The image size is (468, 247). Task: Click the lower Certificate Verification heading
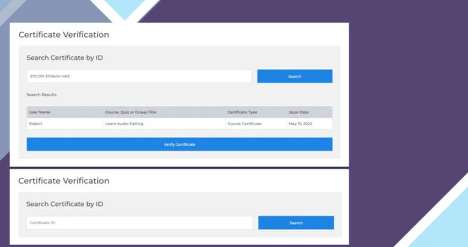64,181
